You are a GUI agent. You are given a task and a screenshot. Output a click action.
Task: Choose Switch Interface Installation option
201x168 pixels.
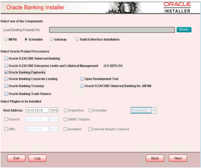click(77, 39)
